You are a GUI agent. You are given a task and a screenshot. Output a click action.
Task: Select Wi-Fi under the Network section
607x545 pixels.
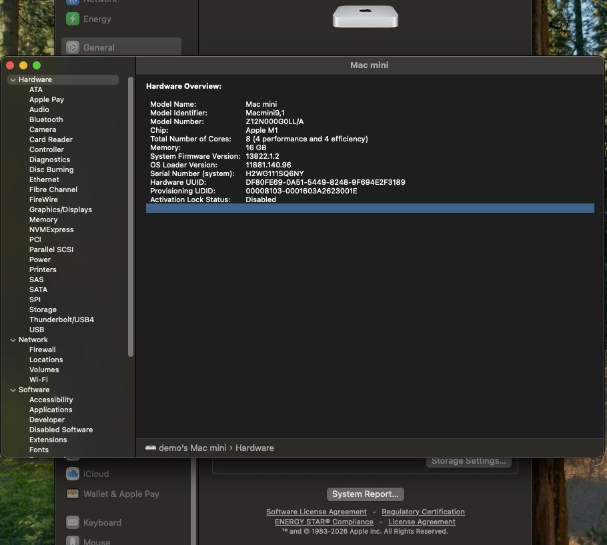38,380
